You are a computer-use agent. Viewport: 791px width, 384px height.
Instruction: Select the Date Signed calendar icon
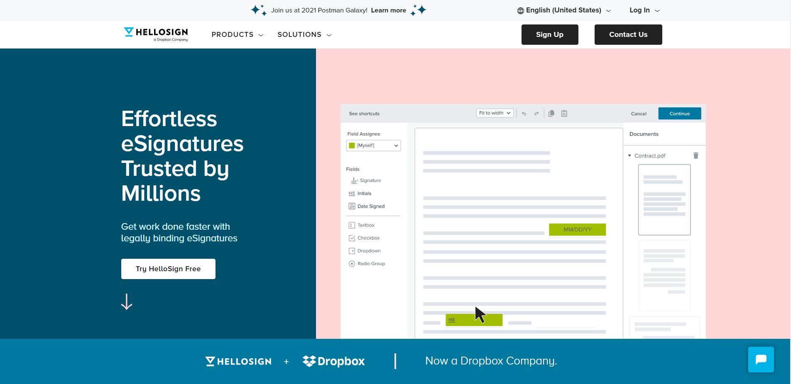pyautogui.click(x=352, y=206)
